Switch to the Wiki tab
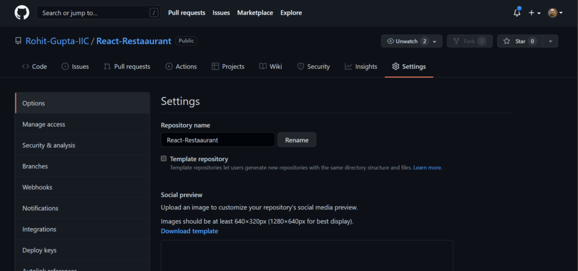The width and height of the screenshot is (578, 271). [270, 66]
